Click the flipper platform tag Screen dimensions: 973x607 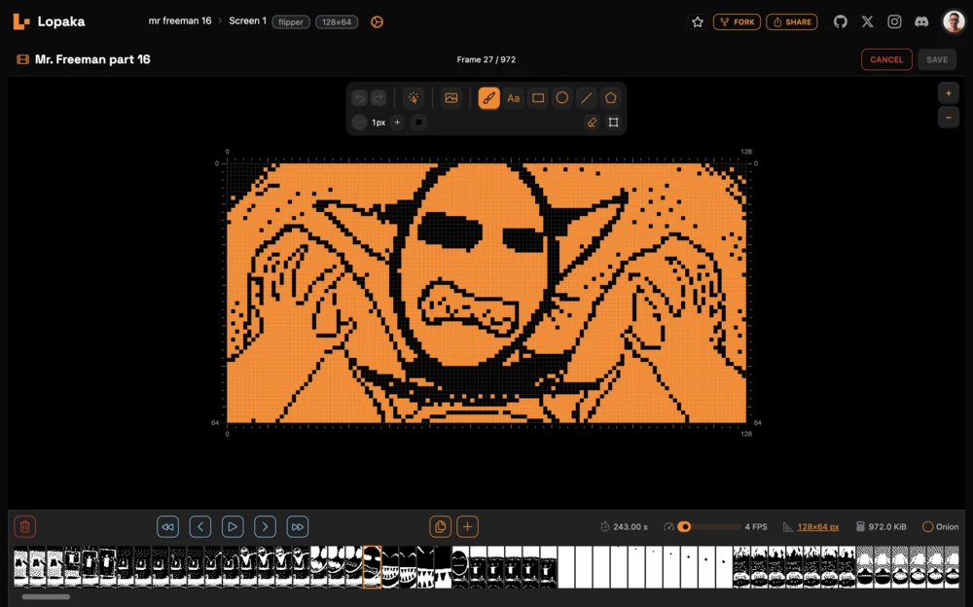coord(290,21)
